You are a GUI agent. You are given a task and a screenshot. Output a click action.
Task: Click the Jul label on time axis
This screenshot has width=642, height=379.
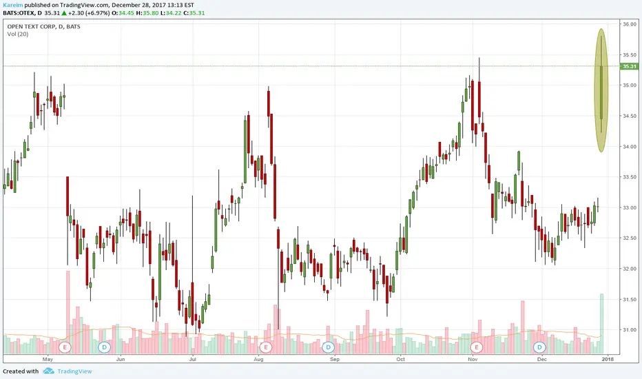[x=192, y=359]
